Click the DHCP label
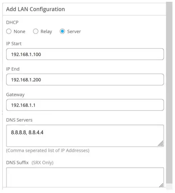This screenshot has height=193, width=175. click(12, 23)
